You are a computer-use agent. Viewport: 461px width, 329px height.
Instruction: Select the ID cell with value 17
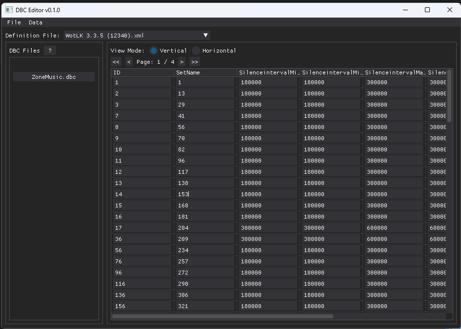[x=141, y=227]
